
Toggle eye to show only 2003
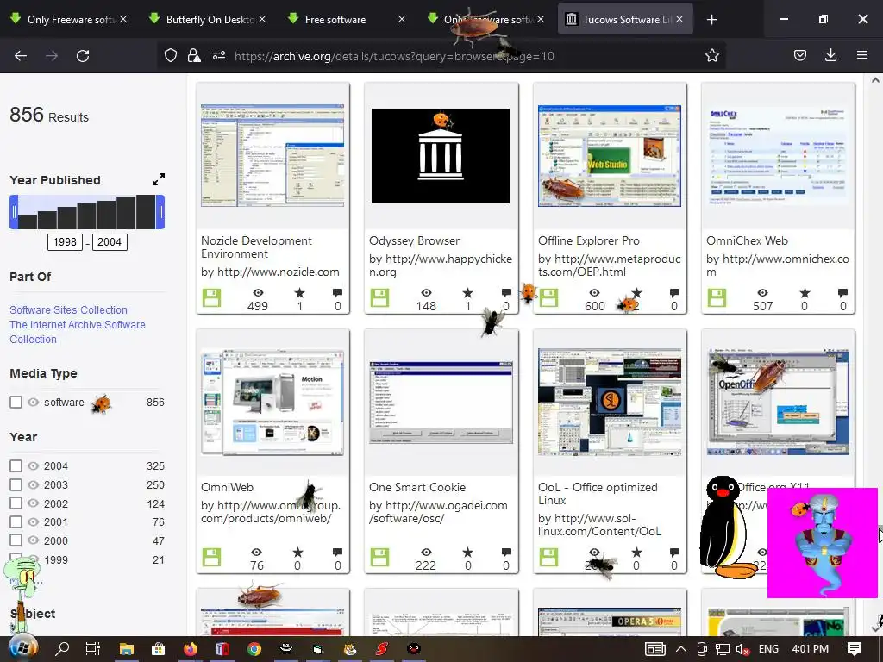34,484
